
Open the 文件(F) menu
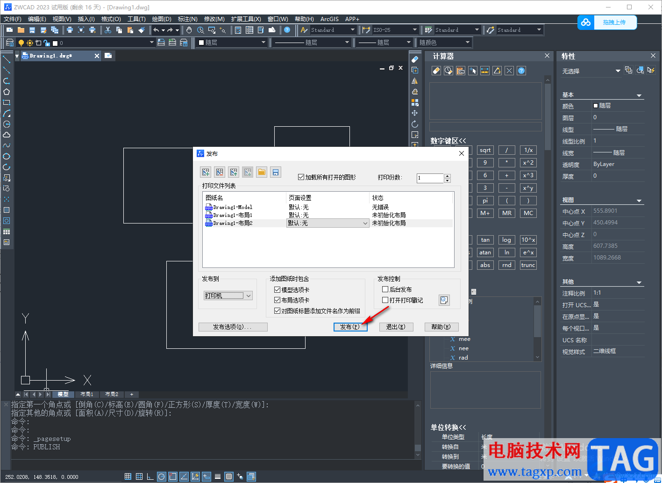pyautogui.click(x=13, y=19)
